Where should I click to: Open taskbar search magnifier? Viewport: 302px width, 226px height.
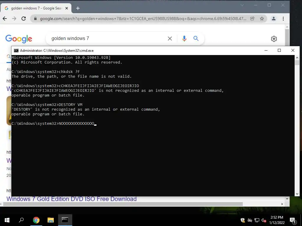(21, 220)
